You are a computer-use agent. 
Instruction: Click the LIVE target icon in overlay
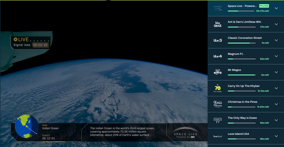[x=16, y=39]
